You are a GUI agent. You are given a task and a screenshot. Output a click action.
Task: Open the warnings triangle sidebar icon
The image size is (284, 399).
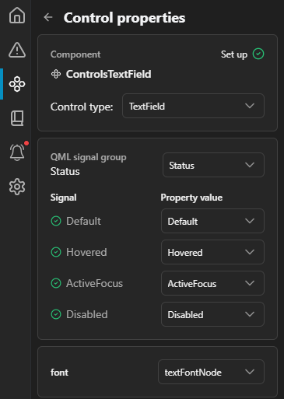[x=17, y=50]
